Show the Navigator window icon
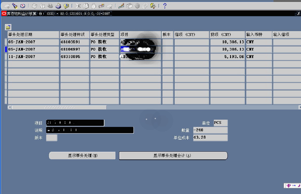Viewport: 301px width, 194px height. [x=23, y=6]
